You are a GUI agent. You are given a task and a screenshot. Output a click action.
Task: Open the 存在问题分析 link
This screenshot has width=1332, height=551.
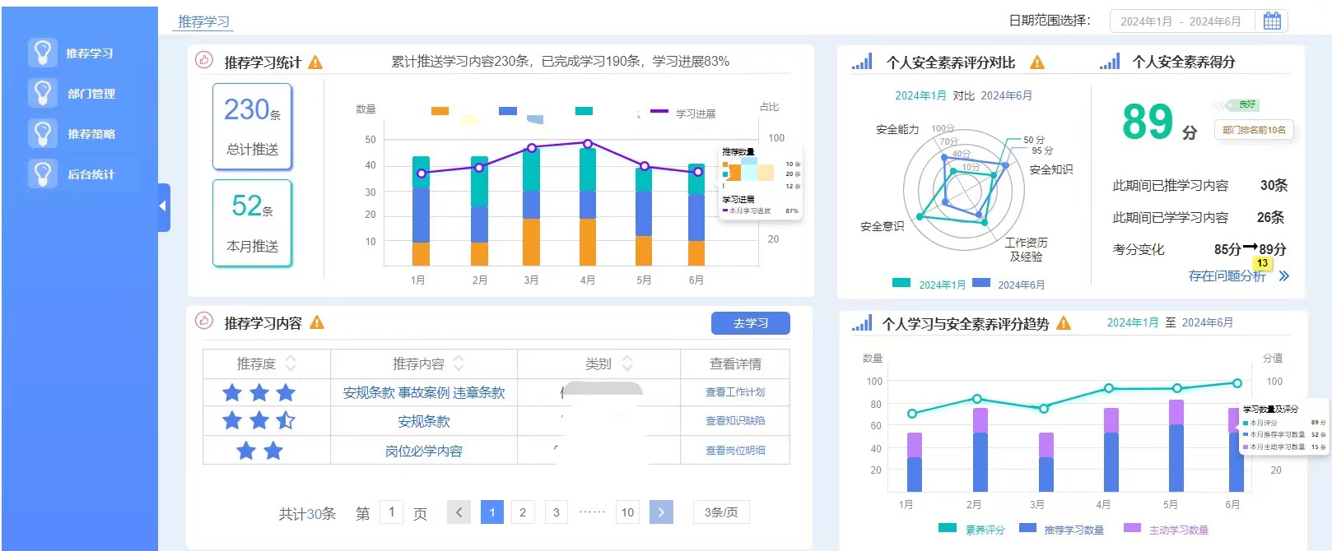pos(1227,276)
